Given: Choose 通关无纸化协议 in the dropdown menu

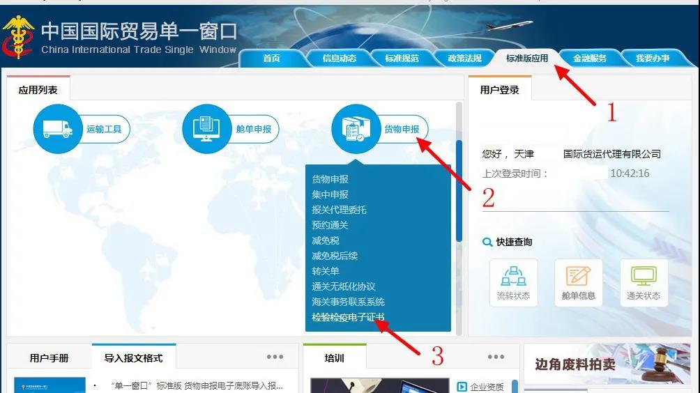Looking at the screenshot, I should click(x=343, y=286).
